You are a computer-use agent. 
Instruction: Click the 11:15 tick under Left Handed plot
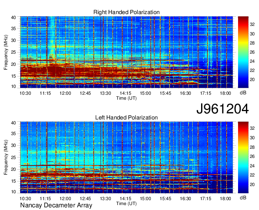45,199
